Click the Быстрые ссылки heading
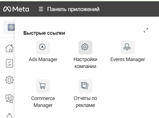This screenshot has width=159, height=118. [x=44, y=33]
